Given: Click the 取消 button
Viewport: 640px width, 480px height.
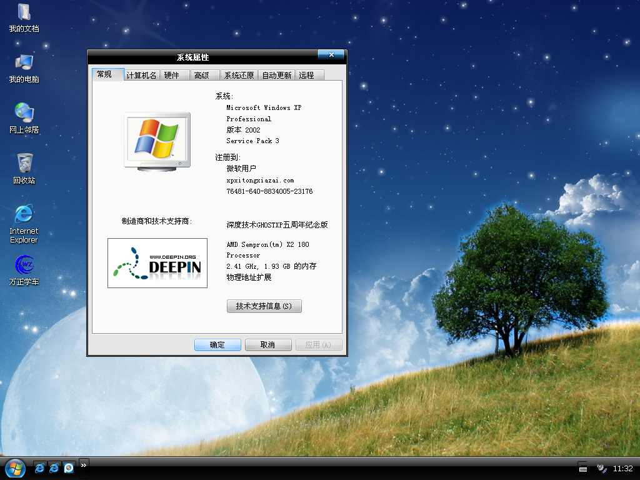Looking at the screenshot, I should coord(268,344).
